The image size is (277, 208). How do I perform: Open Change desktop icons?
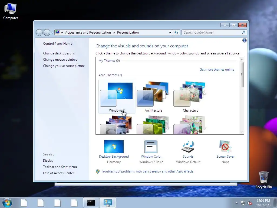(59, 53)
